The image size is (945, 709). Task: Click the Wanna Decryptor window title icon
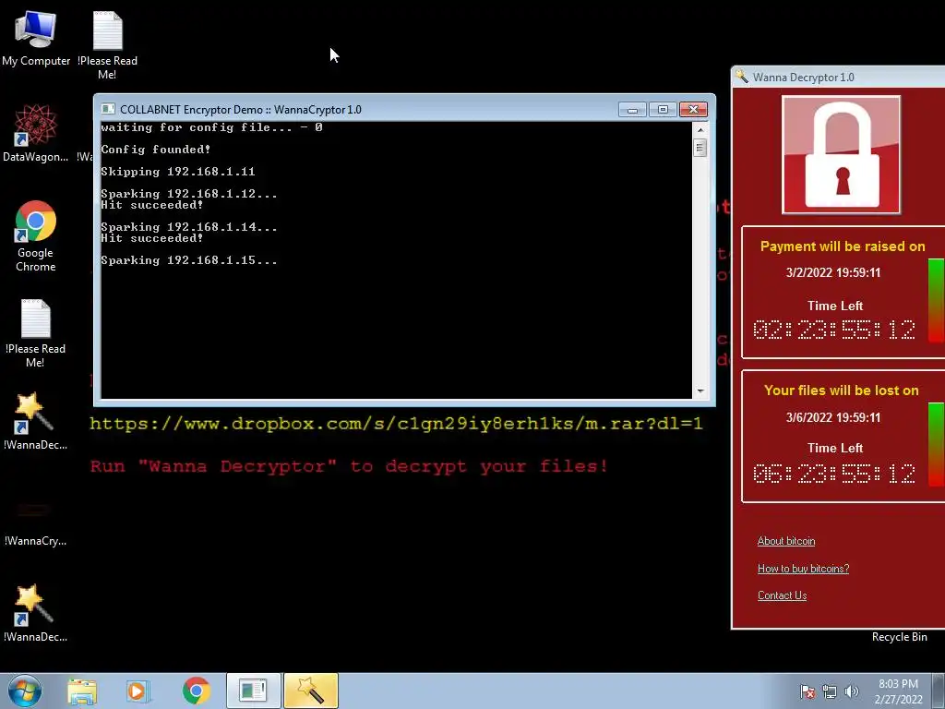coord(742,77)
